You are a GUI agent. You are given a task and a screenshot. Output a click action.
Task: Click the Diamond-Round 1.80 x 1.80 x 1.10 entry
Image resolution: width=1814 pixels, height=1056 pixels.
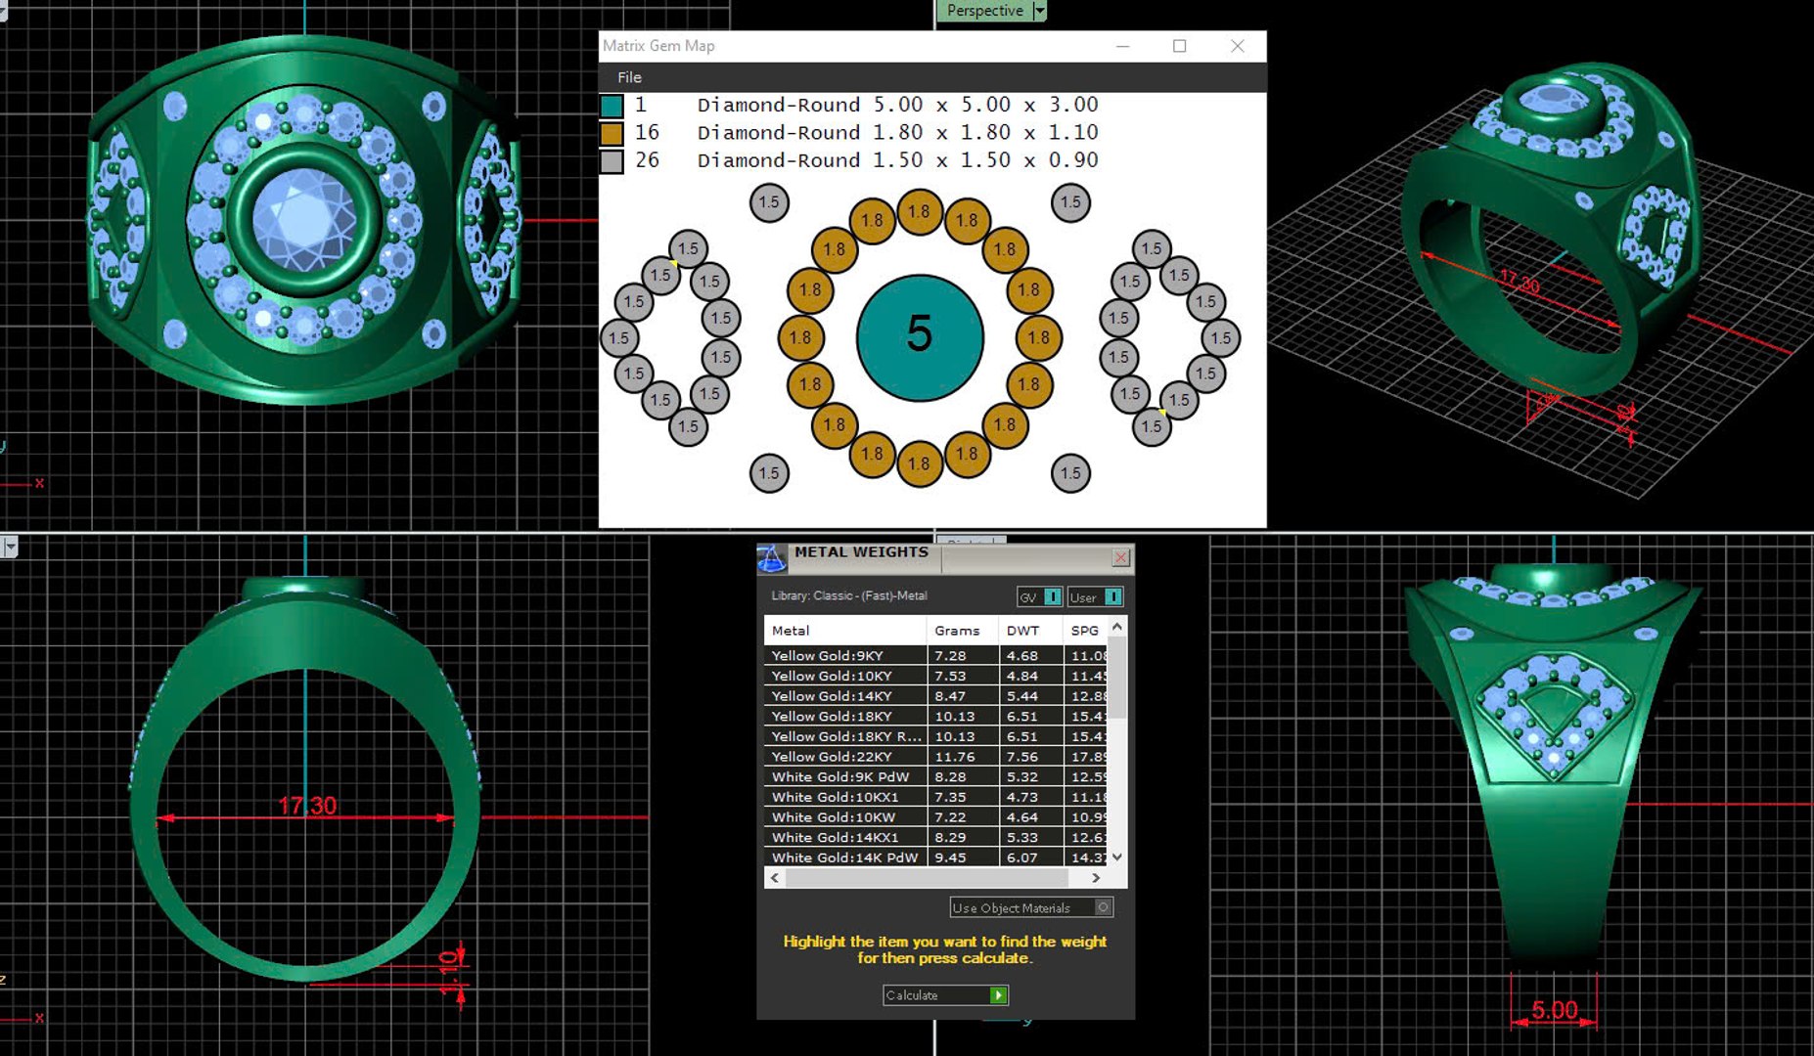click(x=897, y=133)
